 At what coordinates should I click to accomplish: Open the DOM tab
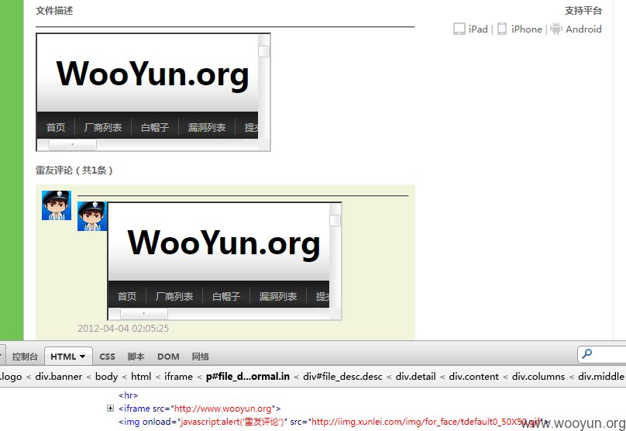point(168,357)
